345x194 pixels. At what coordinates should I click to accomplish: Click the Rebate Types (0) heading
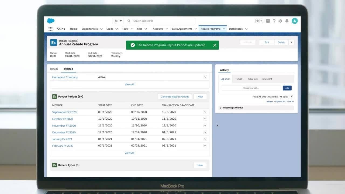pos(69,165)
